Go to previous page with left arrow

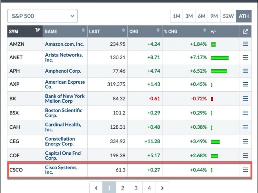96,188
